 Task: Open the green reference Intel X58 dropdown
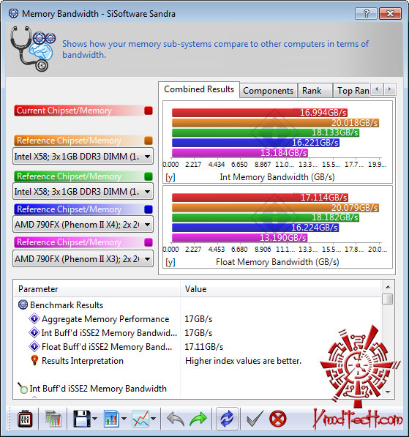point(83,192)
